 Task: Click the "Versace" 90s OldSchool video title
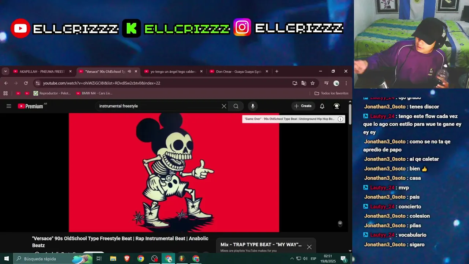coord(120,242)
